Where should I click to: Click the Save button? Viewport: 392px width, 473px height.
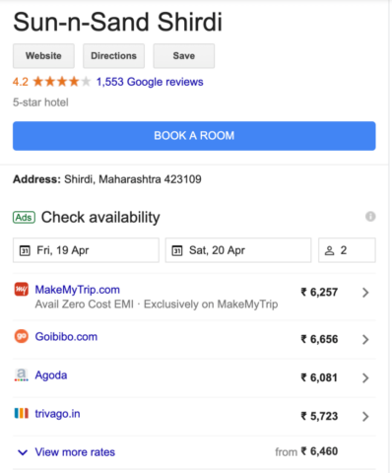tap(184, 56)
